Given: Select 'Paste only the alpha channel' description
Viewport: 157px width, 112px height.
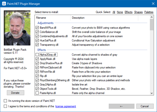Looking at the screenshot, I should pyautogui.click(x=88, y=93).
